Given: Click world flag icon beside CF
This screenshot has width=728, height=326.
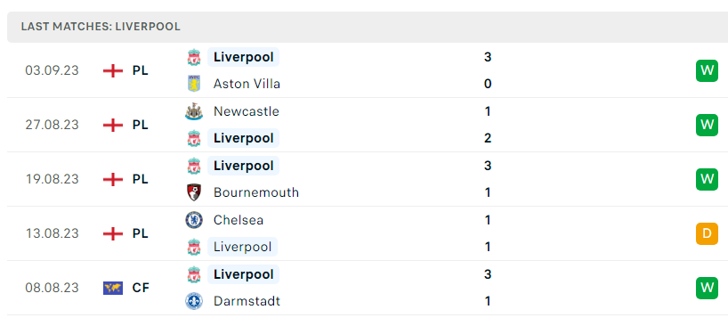Looking at the screenshot, I should point(113,288).
